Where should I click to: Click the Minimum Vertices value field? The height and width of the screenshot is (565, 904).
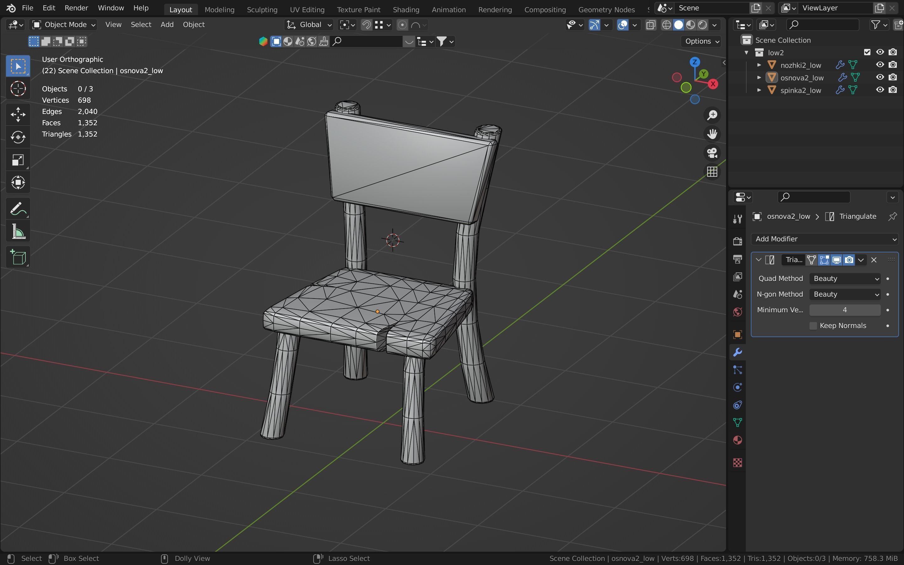(x=845, y=310)
